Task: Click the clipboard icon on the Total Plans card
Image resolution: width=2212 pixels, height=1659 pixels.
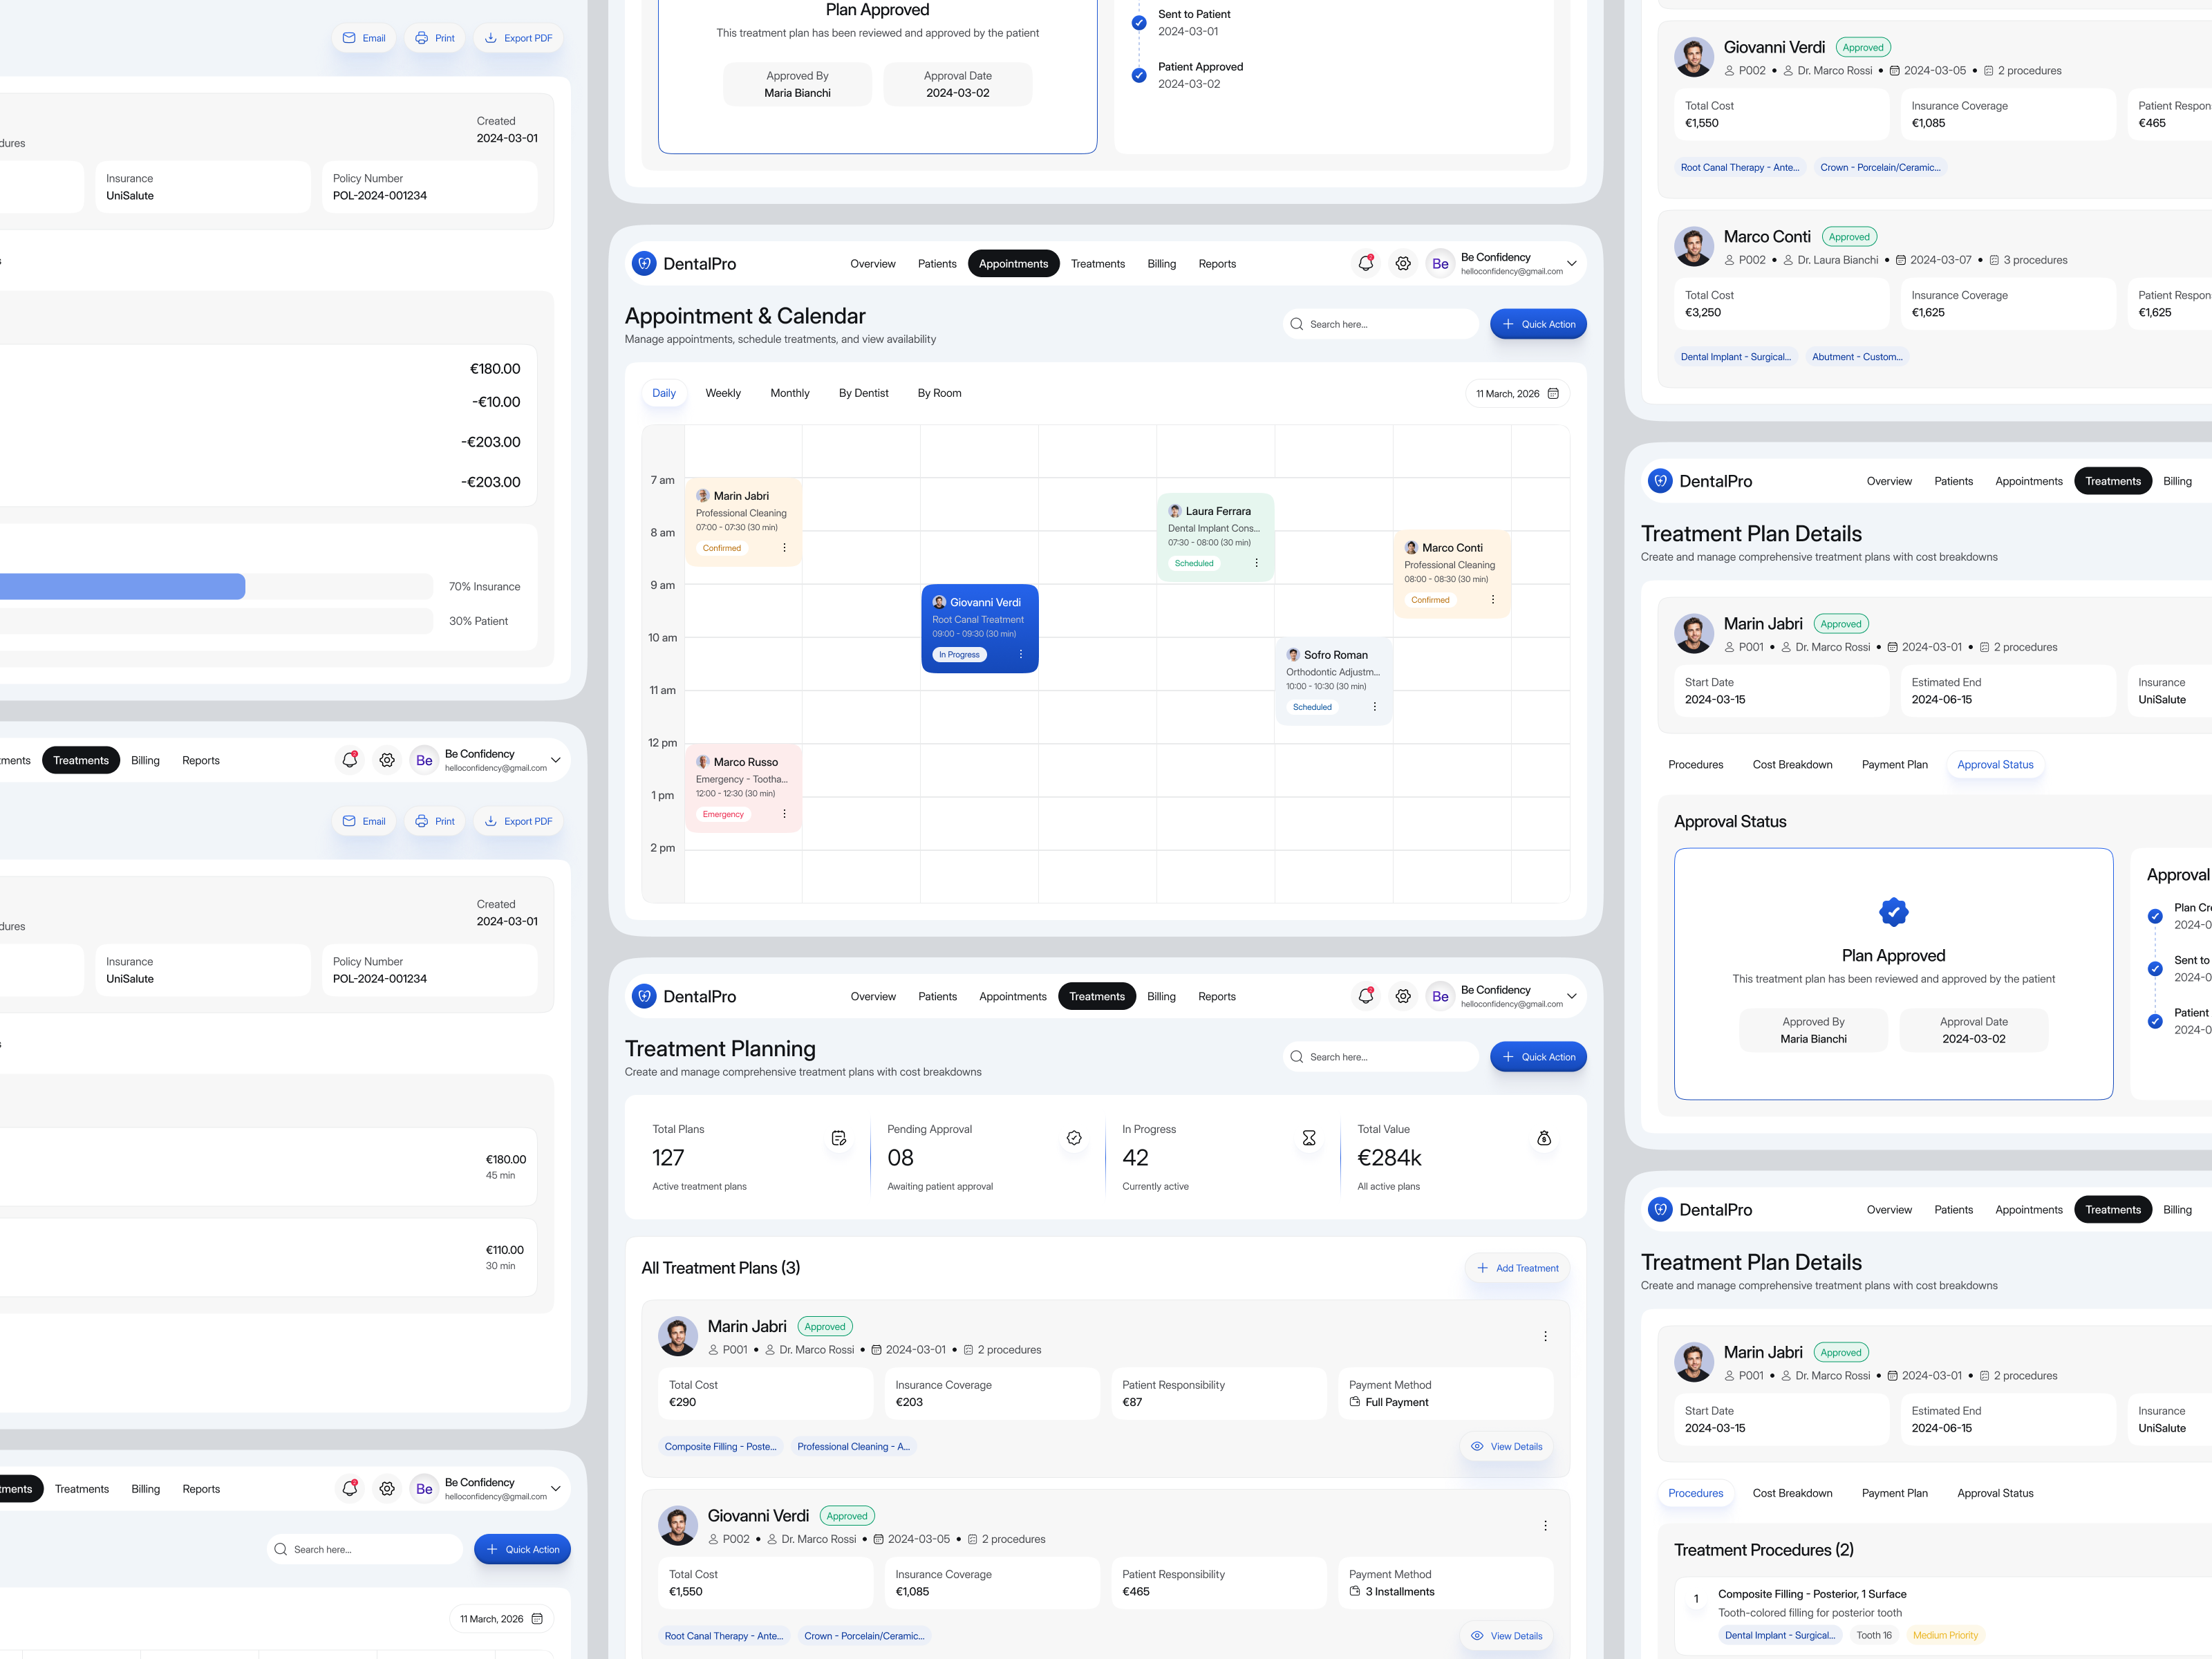Action: [x=838, y=1137]
